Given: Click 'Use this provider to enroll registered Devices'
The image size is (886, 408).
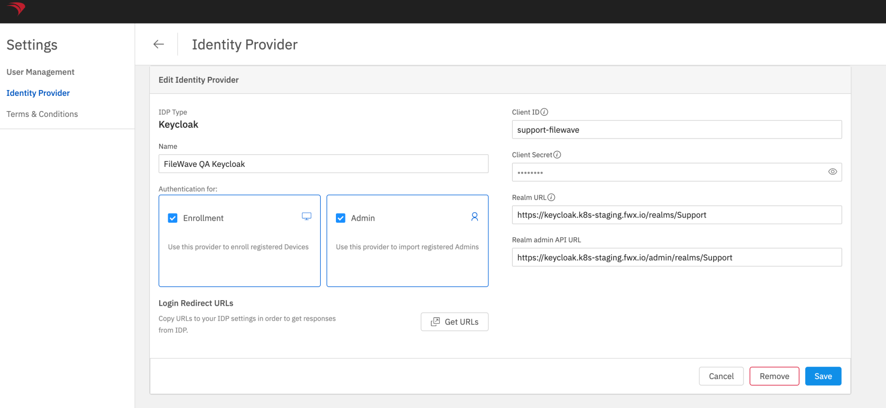Looking at the screenshot, I should tap(238, 247).
